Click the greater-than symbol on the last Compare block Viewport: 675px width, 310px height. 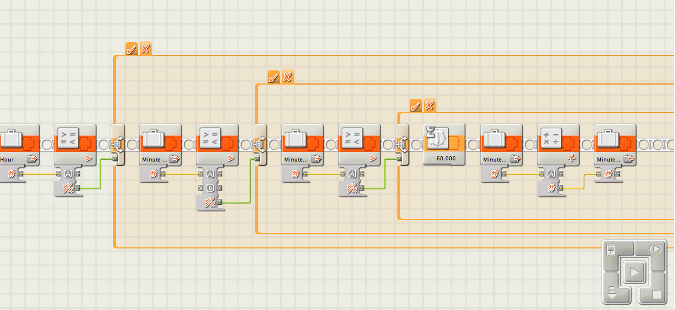point(373,159)
